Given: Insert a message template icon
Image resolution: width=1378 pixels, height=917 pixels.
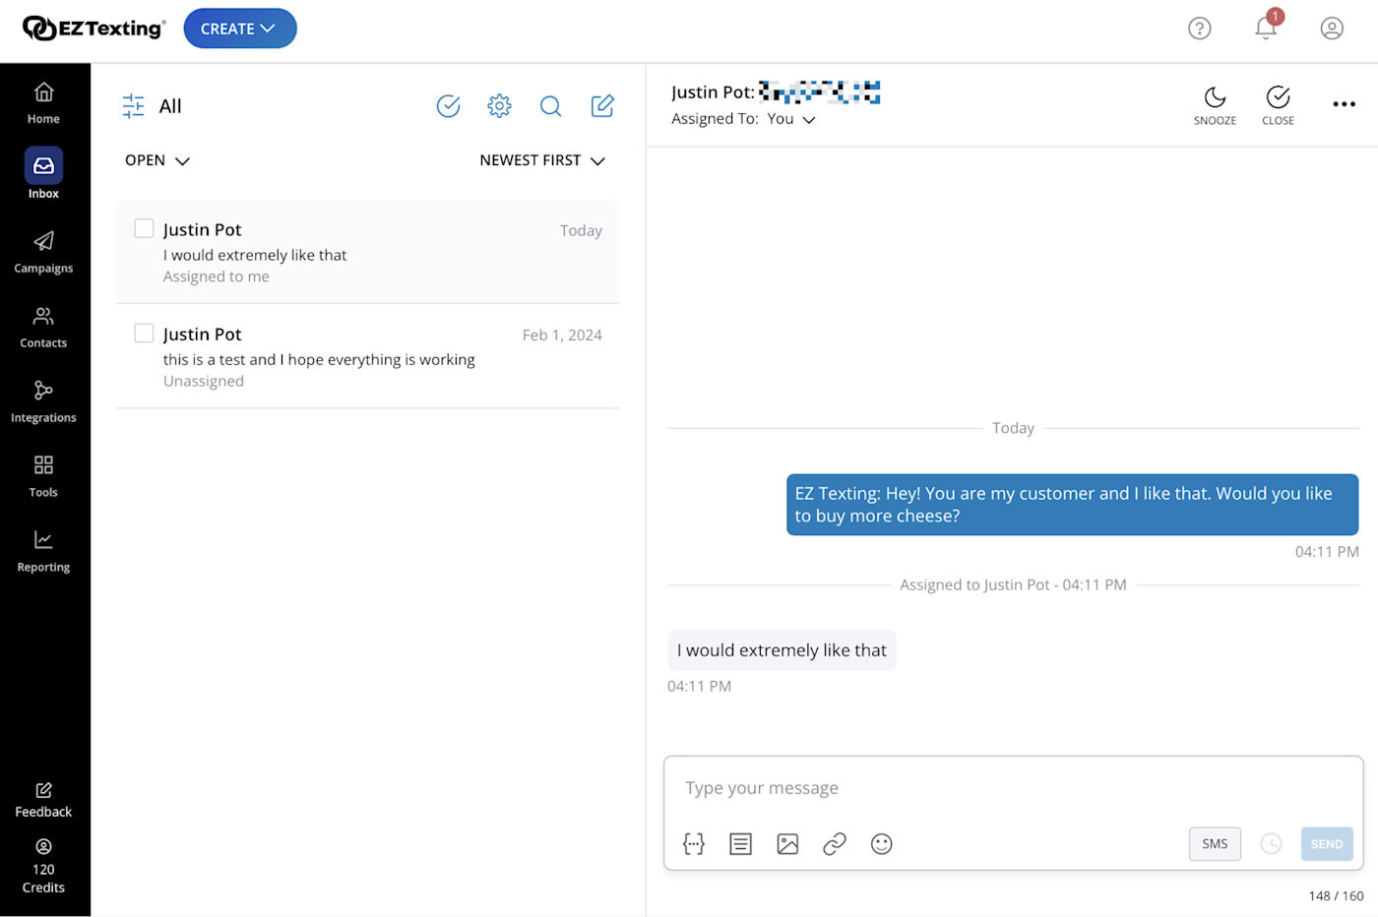Looking at the screenshot, I should (x=740, y=843).
